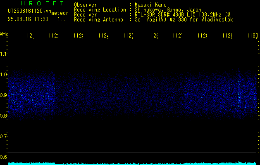
Task: Click the 'Receiving Location' label
Action: pos(100,10)
